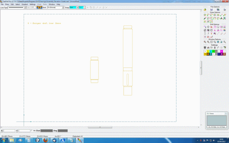The image size is (229, 143).
Task: Click the printer icon in File Options
Action: [225, 10]
